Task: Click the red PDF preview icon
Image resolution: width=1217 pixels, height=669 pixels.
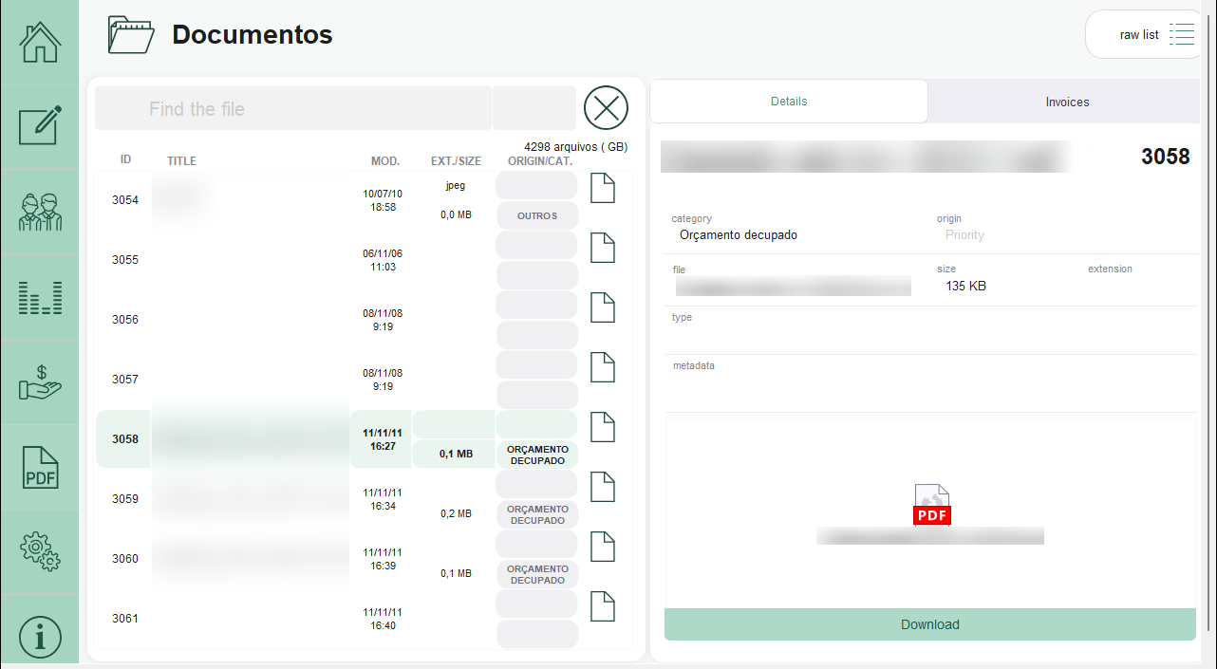Action: tap(931, 505)
